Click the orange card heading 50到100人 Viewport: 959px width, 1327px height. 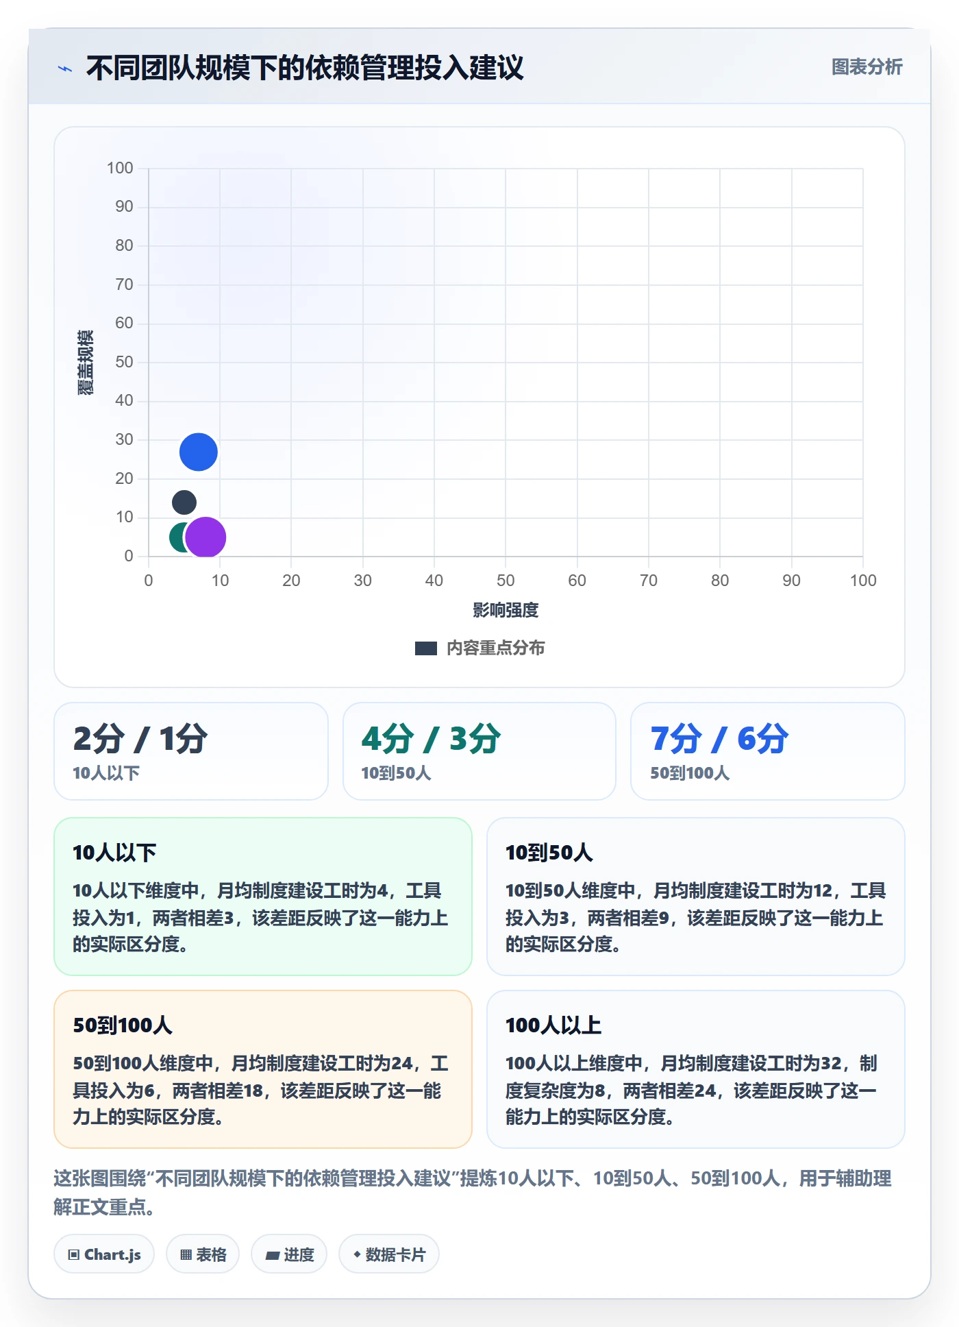click(123, 1025)
